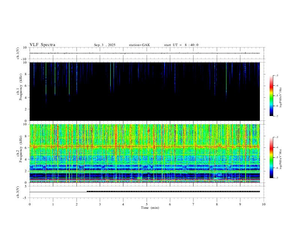Click the "4" kHz tick of ch.2 spectrogram
Image resolution: width=297 pixels, height=229 pixels.
coord(26,159)
